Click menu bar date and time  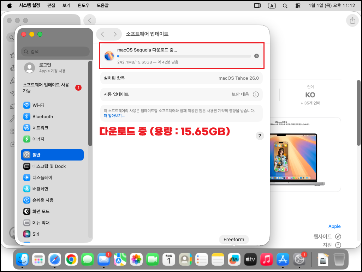pyautogui.click(x=332, y=6)
